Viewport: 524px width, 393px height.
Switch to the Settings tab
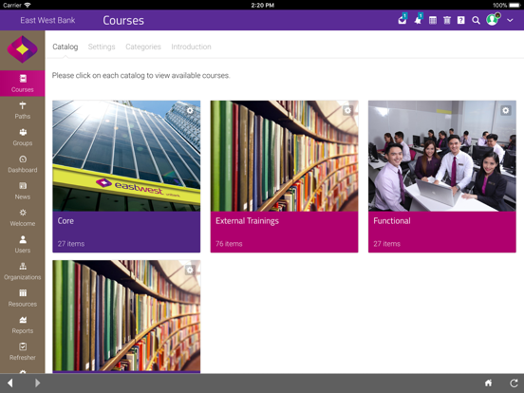pyautogui.click(x=102, y=47)
